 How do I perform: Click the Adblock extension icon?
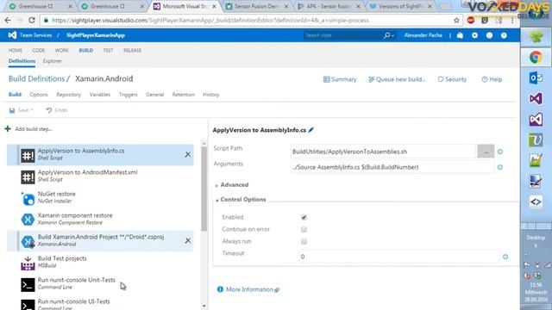(x=471, y=21)
